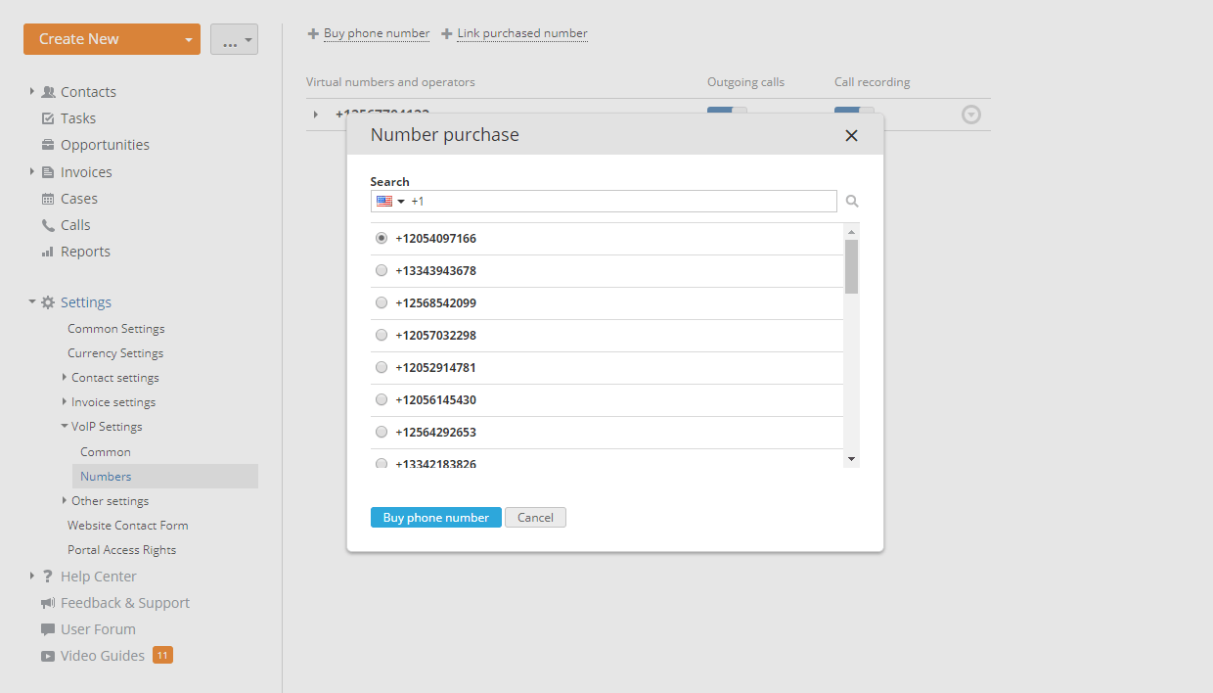Open the Reports chart icon

click(x=45, y=251)
